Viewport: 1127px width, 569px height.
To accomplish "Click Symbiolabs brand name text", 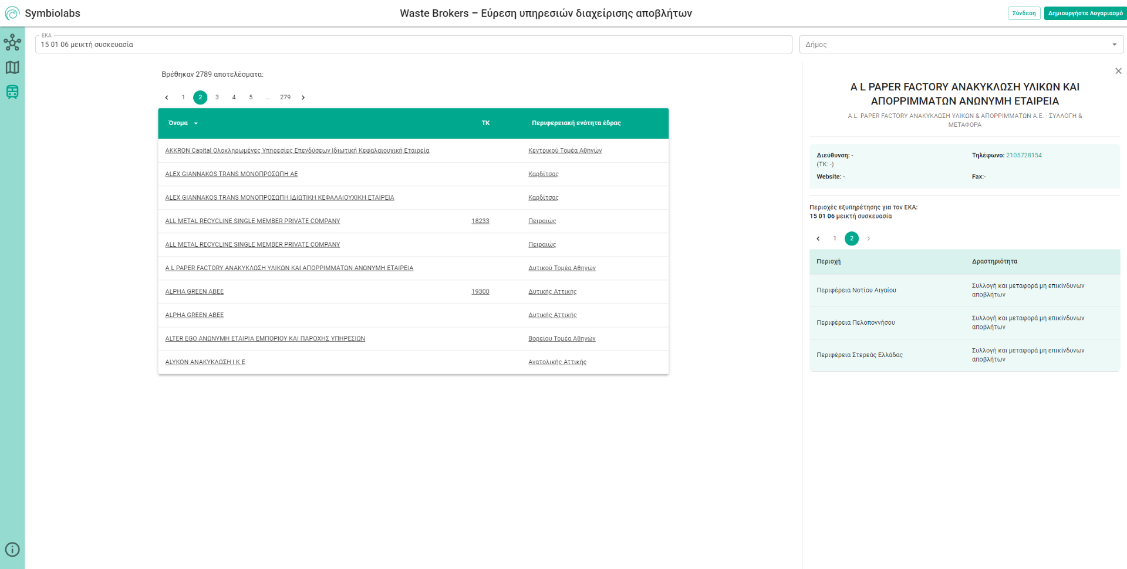I will tap(52, 14).
